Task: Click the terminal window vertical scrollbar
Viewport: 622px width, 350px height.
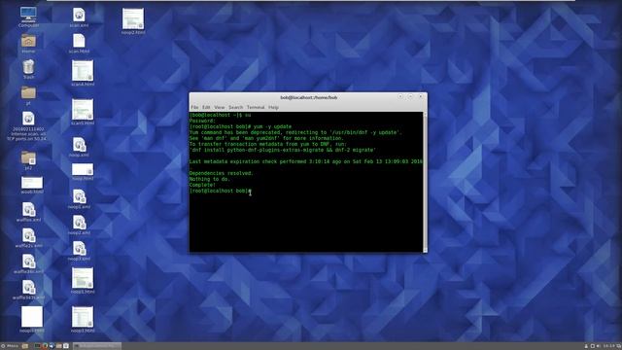Action: point(426,182)
